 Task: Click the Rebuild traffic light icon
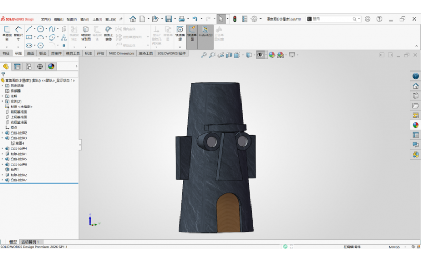235,19
